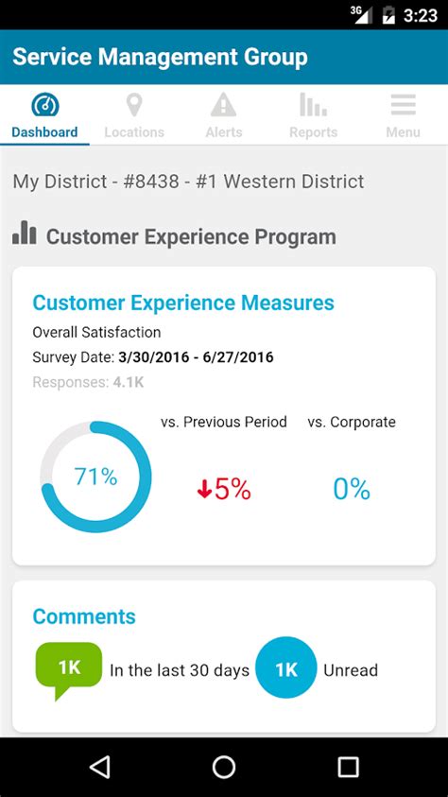Screen dimensions: 448x797
Task: Select the My District #8438 Western District header
Action: tap(188, 182)
